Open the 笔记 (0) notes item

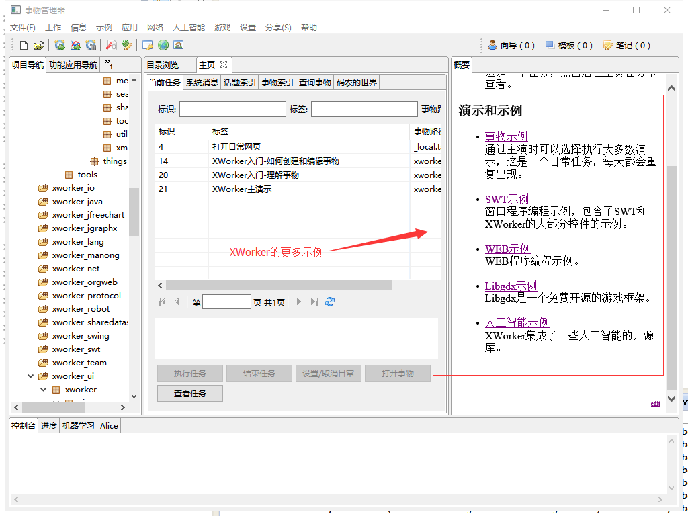click(627, 45)
